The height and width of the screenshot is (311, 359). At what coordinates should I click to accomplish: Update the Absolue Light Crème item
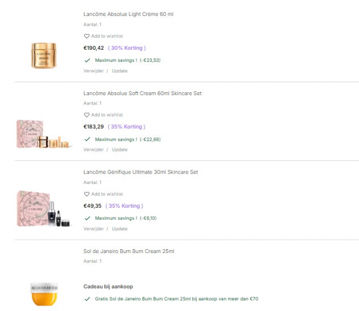click(x=120, y=71)
